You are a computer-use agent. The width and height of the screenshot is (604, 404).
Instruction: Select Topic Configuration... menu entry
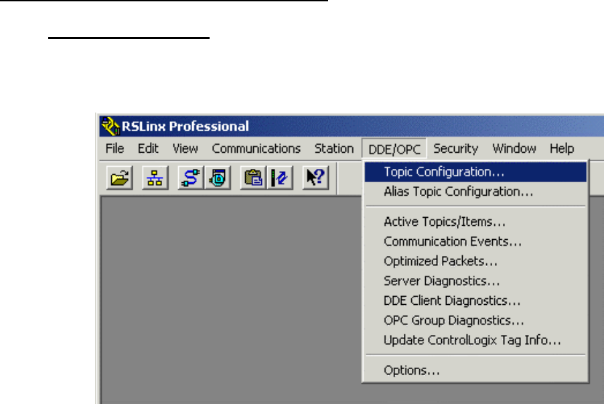[x=475, y=172]
